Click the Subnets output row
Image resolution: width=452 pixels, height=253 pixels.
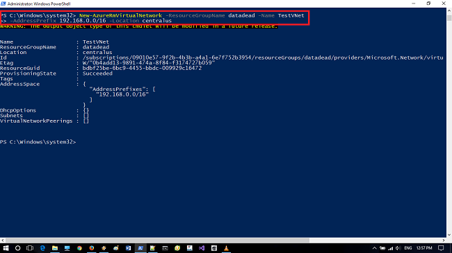point(45,116)
